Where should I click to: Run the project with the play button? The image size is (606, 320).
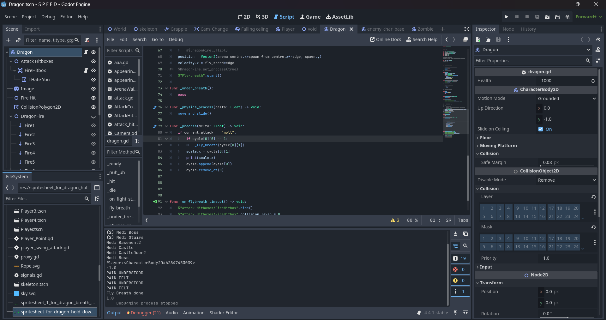point(507,17)
